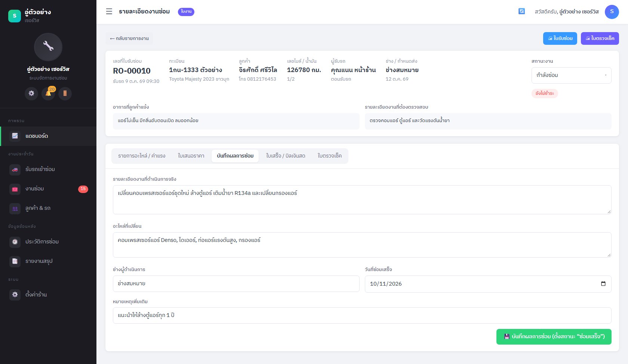Open รับรถเข้าซ่อม in sidebar
This screenshot has height=364, width=628.
click(x=48, y=169)
